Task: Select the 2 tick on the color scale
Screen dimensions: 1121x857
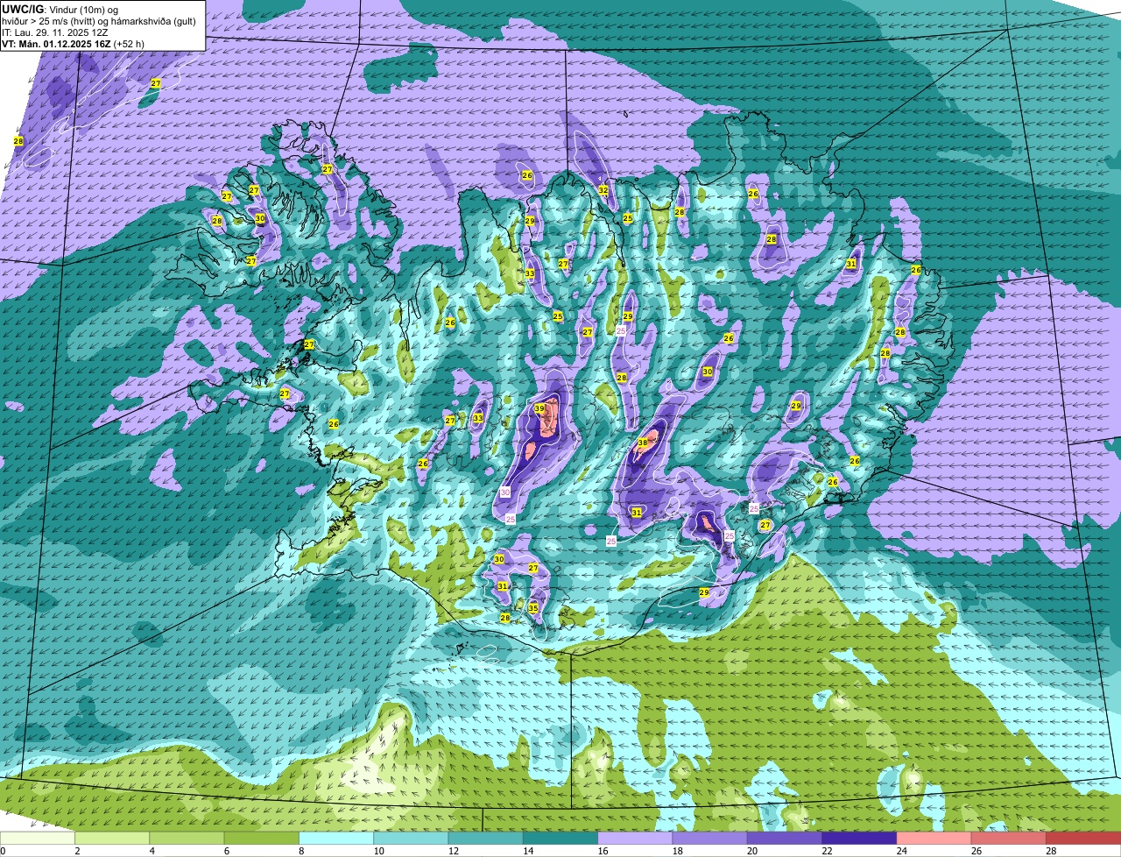Action: point(77,851)
